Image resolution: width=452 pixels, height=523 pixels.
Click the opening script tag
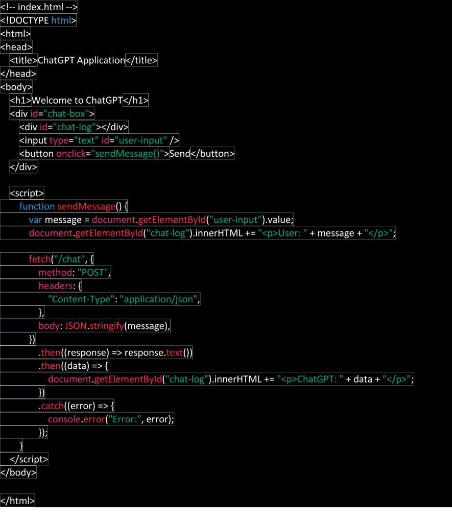click(27, 193)
